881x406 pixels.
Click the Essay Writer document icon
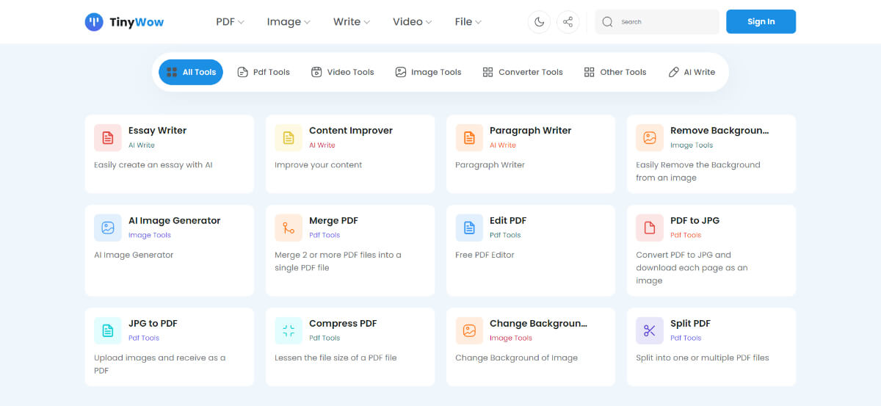tap(108, 137)
